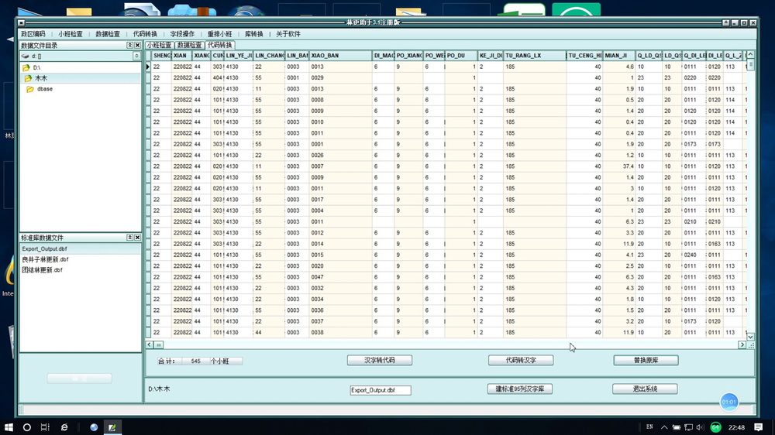Open the 代码转换 menu in menu bar
The width and height of the screenshot is (775, 435).
click(x=145, y=34)
